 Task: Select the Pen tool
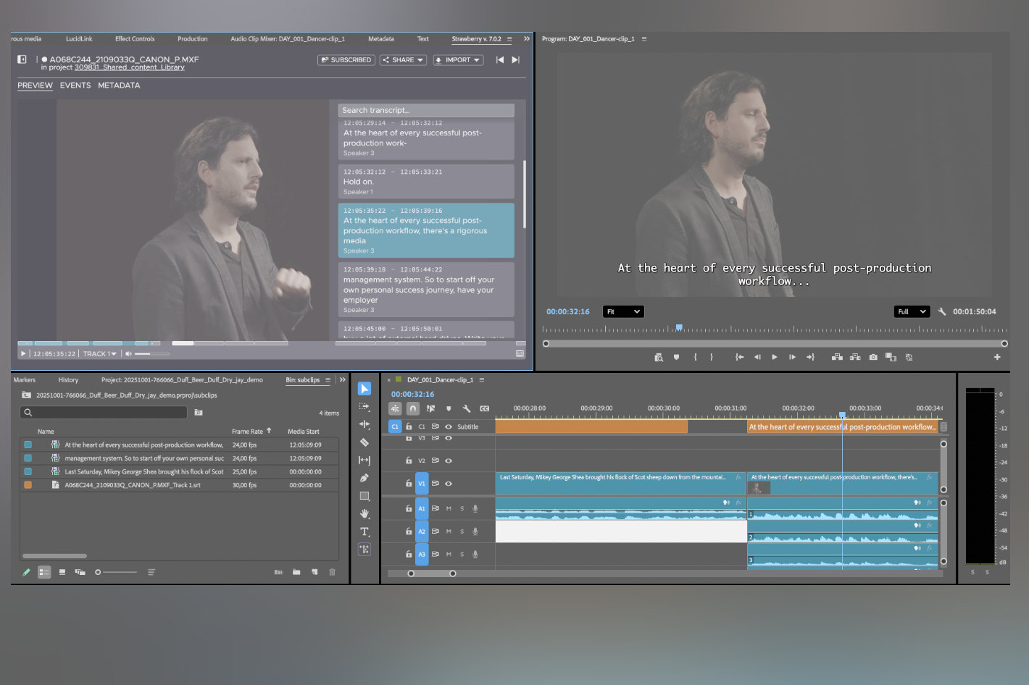tap(364, 478)
